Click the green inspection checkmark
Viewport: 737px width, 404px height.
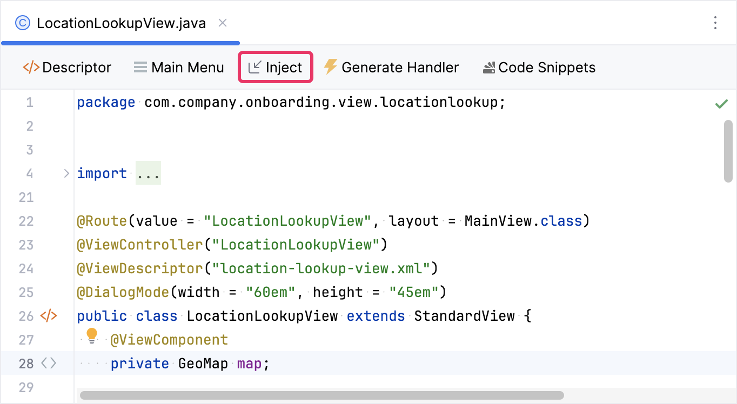721,104
